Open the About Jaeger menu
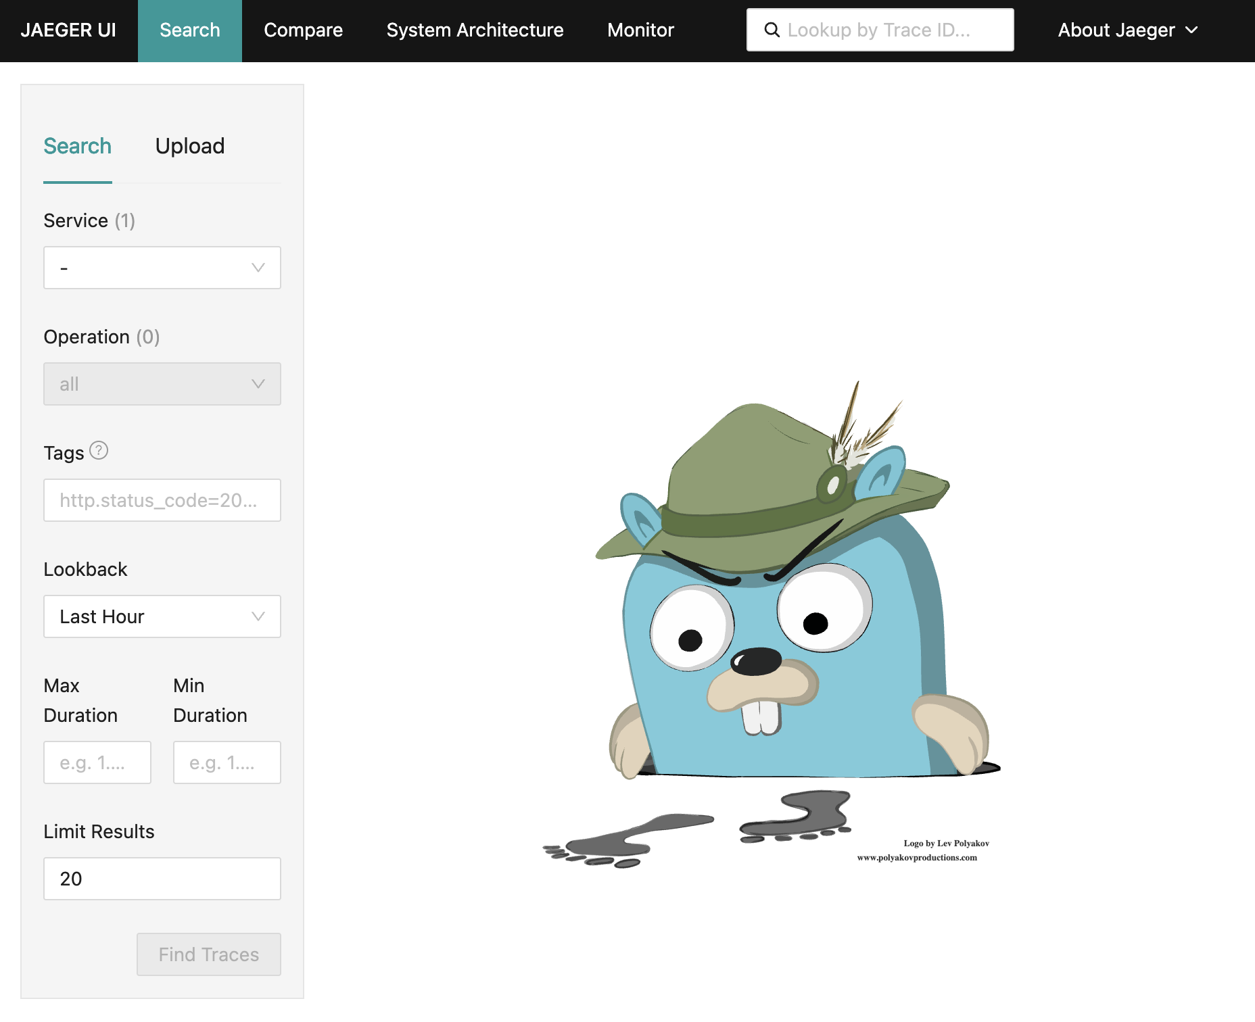This screenshot has height=1022, width=1255. click(x=1116, y=30)
